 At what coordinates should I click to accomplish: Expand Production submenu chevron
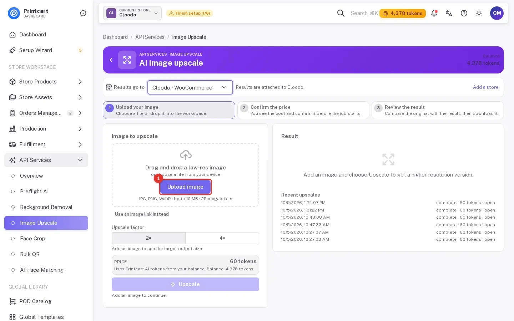(x=80, y=129)
